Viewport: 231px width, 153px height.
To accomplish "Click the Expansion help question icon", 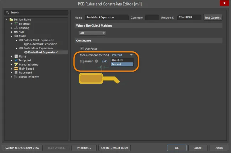I will point(96,61).
